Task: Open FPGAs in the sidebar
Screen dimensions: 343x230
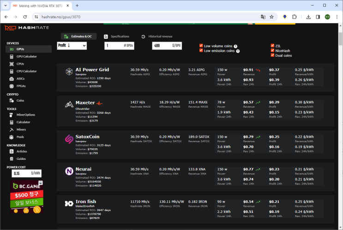Action: tap(21, 86)
